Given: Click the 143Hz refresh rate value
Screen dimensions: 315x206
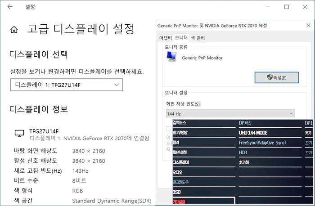Looking at the screenshot, I should click(80, 171).
